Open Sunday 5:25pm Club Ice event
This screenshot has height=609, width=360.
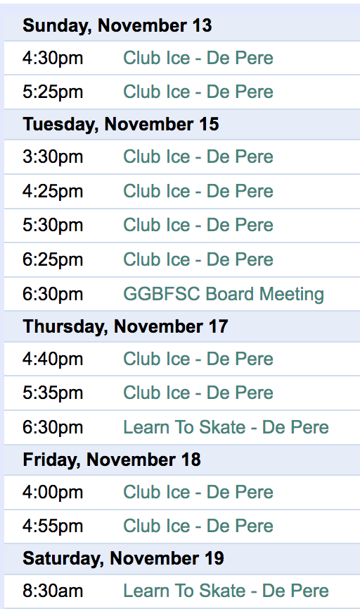(198, 92)
